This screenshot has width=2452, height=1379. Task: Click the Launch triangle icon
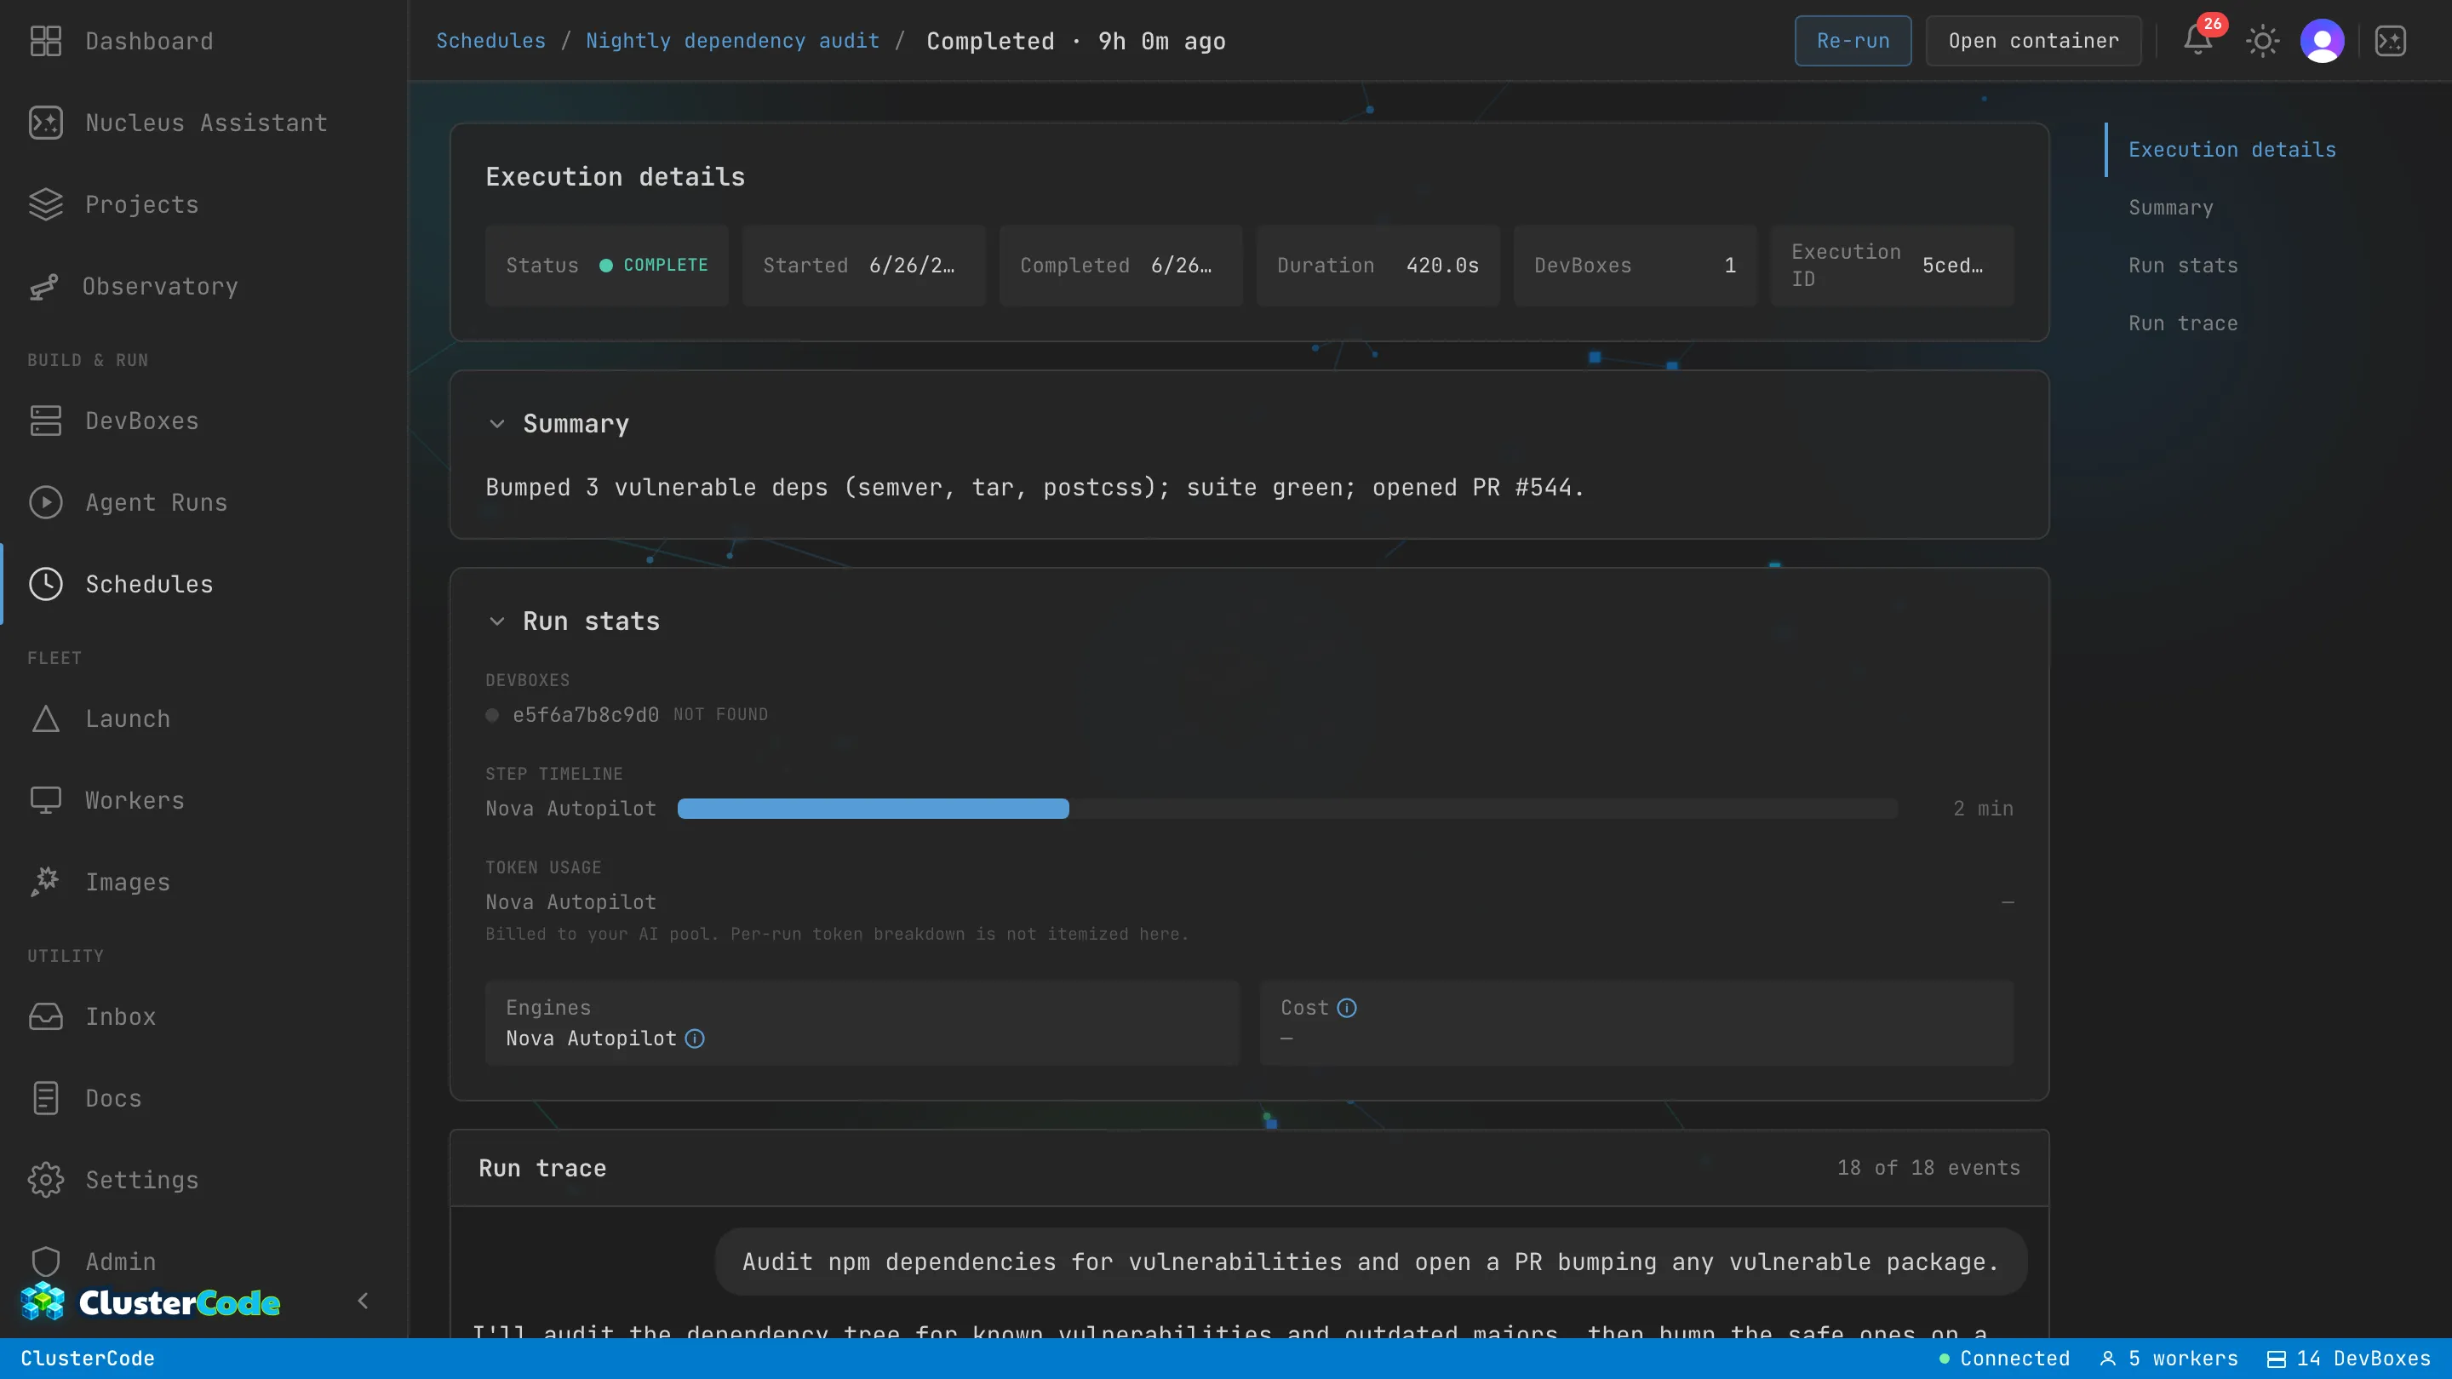[x=46, y=718]
